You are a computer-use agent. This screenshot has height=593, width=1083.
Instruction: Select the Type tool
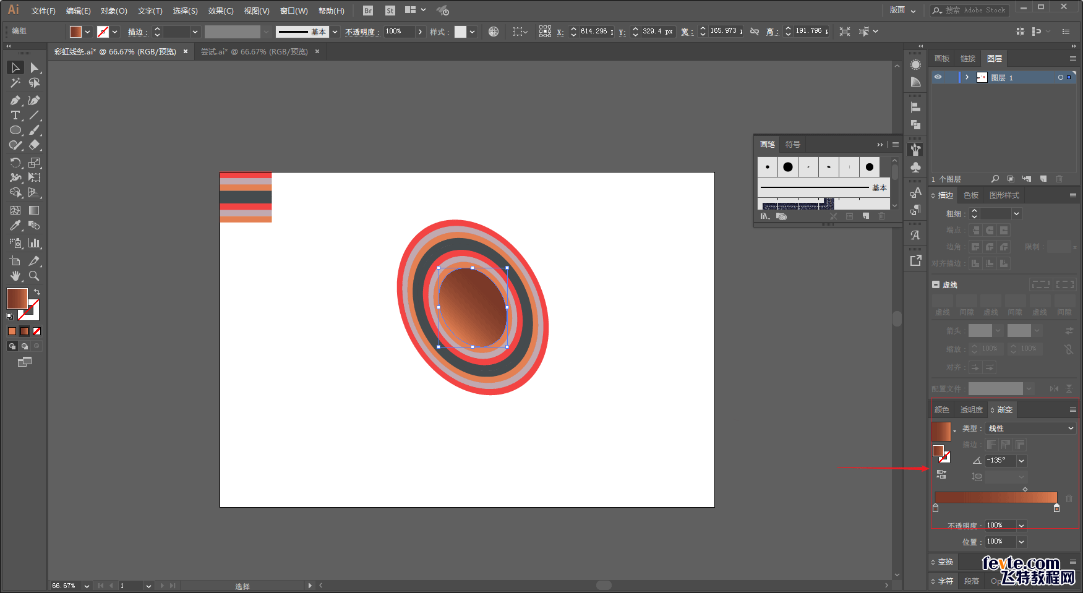pyautogui.click(x=15, y=116)
